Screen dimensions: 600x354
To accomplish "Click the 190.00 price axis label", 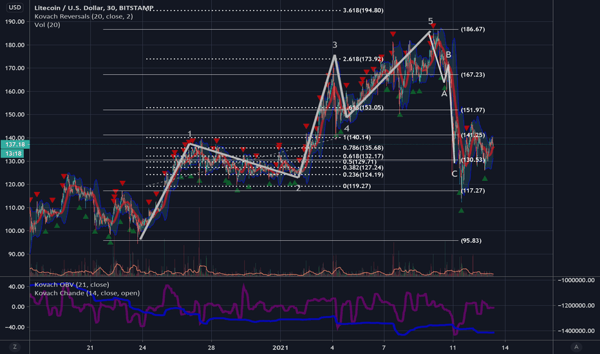I will pos(15,22).
